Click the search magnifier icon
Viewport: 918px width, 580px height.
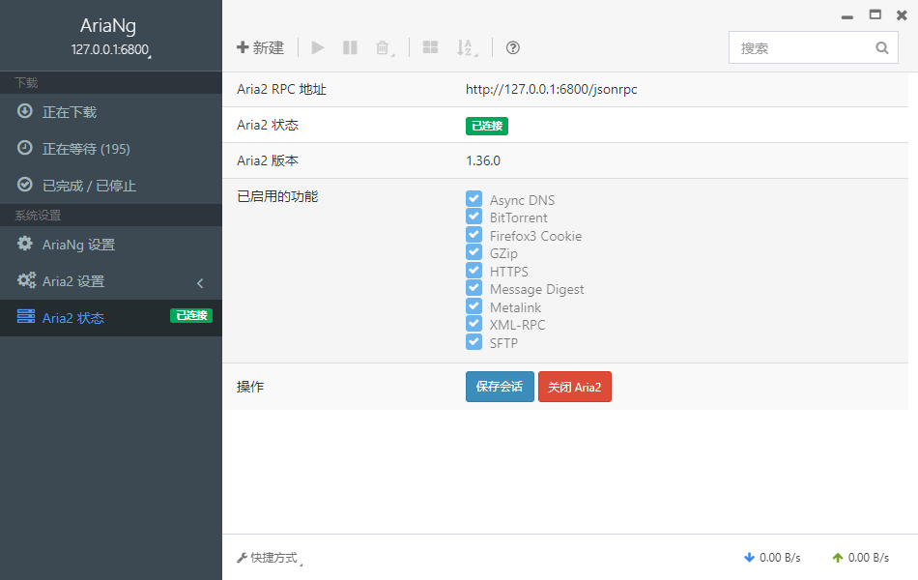click(881, 47)
